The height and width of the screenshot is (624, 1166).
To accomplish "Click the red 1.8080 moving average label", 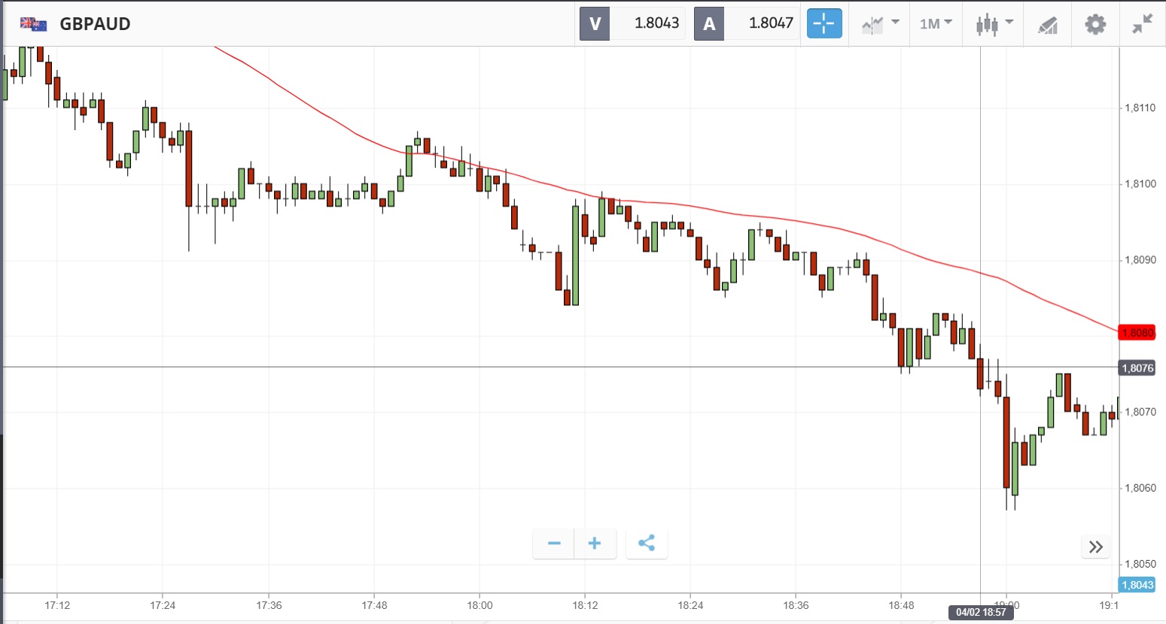I will 1137,332.
